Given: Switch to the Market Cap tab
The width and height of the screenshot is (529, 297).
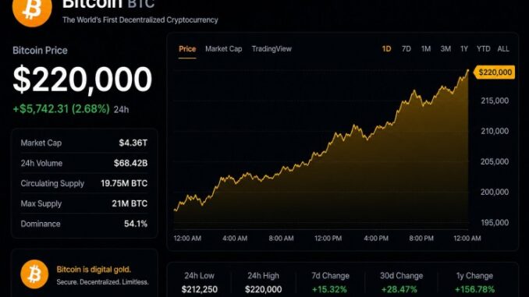Looking at the screenshot, I should pos(224,49).
